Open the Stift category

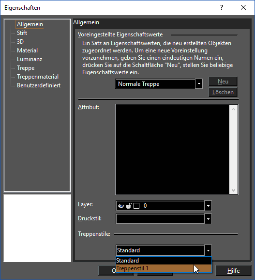tap(22, 33)
